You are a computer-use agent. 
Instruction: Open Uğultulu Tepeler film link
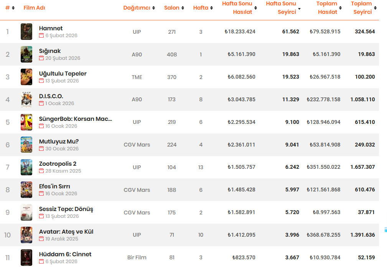[x=63, y=74]
